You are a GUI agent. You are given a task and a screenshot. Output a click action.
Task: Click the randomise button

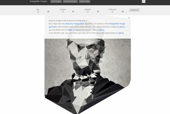click(x=134, y=10)
